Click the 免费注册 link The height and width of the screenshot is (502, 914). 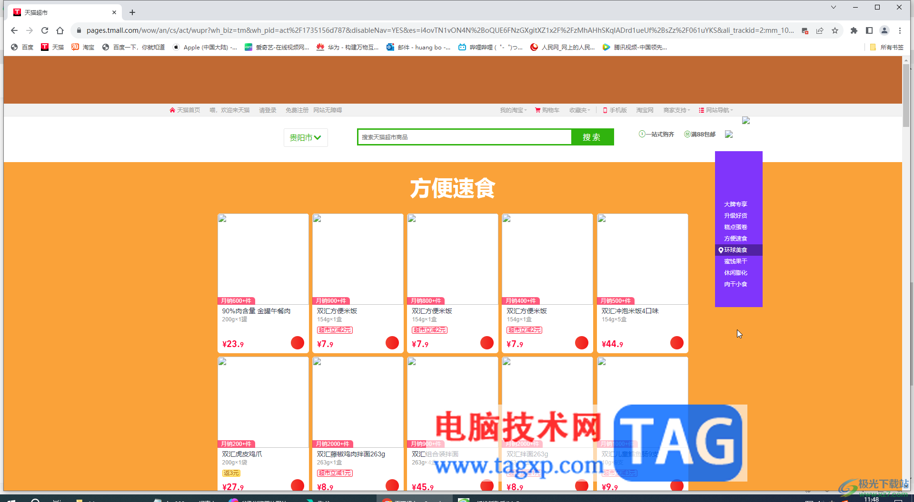coord(297,110)
